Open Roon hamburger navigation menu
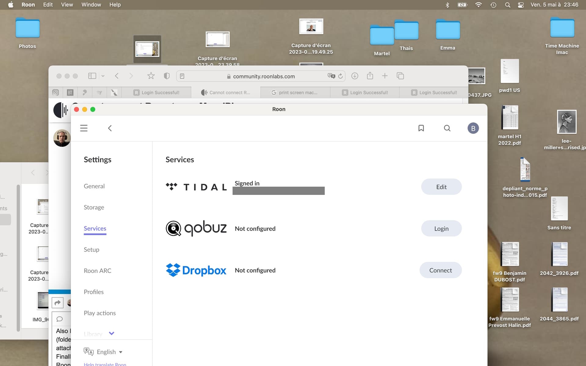Screen dimensions: 586x366 coord(84,128)
